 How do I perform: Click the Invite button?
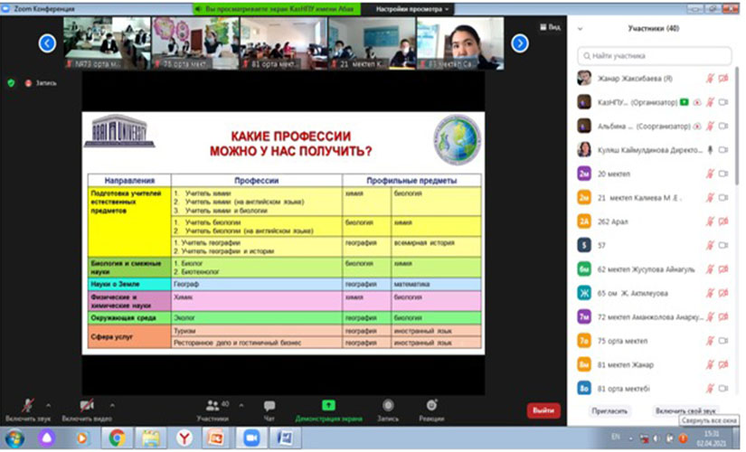(610, 410)
